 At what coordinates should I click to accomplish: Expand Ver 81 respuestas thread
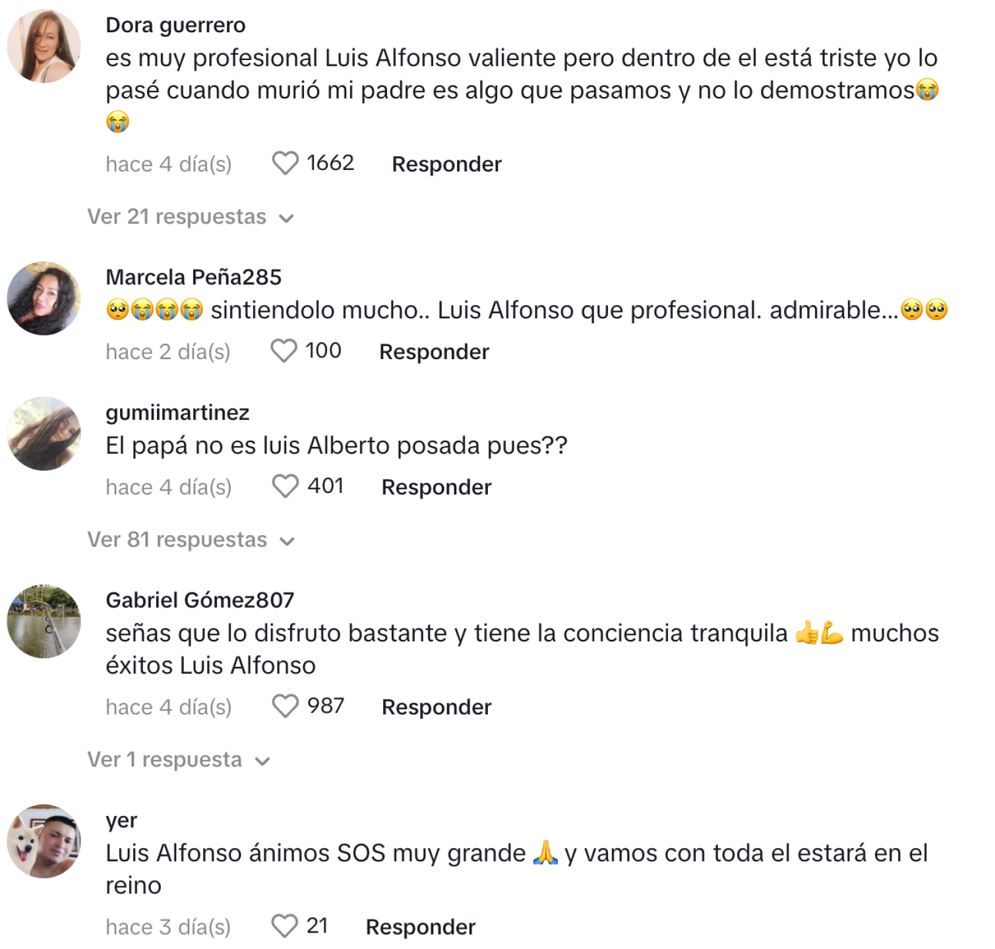click(191, 540)
